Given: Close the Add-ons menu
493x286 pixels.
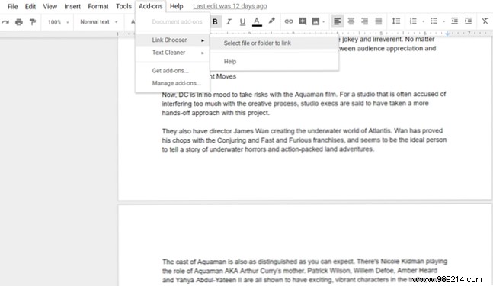Looking at the screenshot, I should click(x=151, y=6).
